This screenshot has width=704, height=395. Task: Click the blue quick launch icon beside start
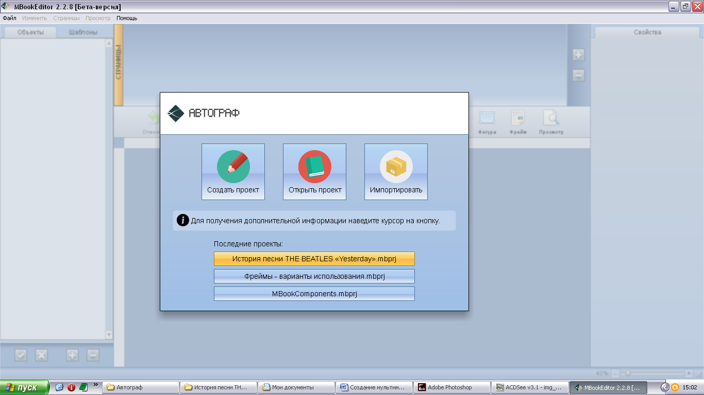click(x=59, y=387)
